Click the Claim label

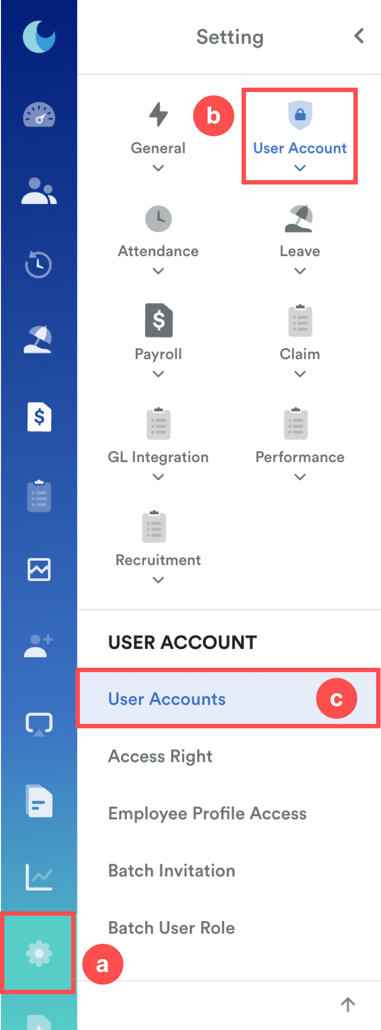[300, 354]
